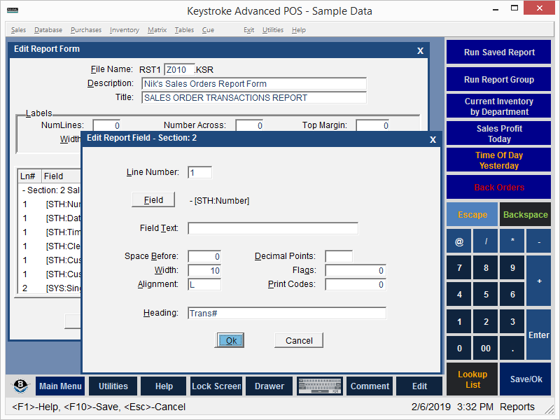Click the Lookup List button
Image resolution: width=560 pixels, height=420 pixels.
click(x=472, y=379)
